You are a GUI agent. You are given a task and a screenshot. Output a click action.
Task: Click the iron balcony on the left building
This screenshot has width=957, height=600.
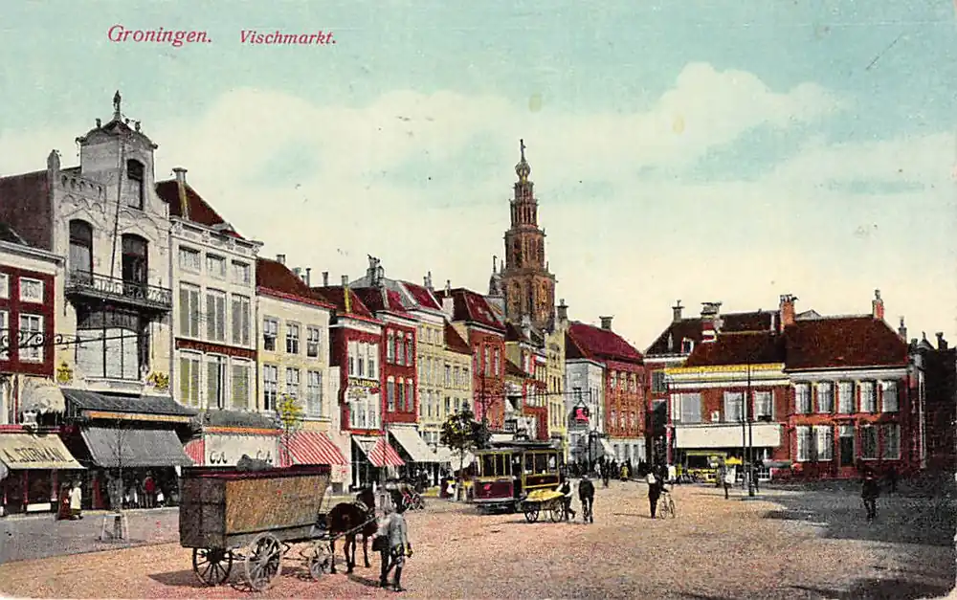tap(118, 288)
